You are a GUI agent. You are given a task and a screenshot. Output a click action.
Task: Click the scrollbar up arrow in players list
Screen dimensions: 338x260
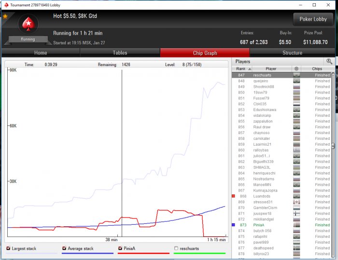(333, 74)
